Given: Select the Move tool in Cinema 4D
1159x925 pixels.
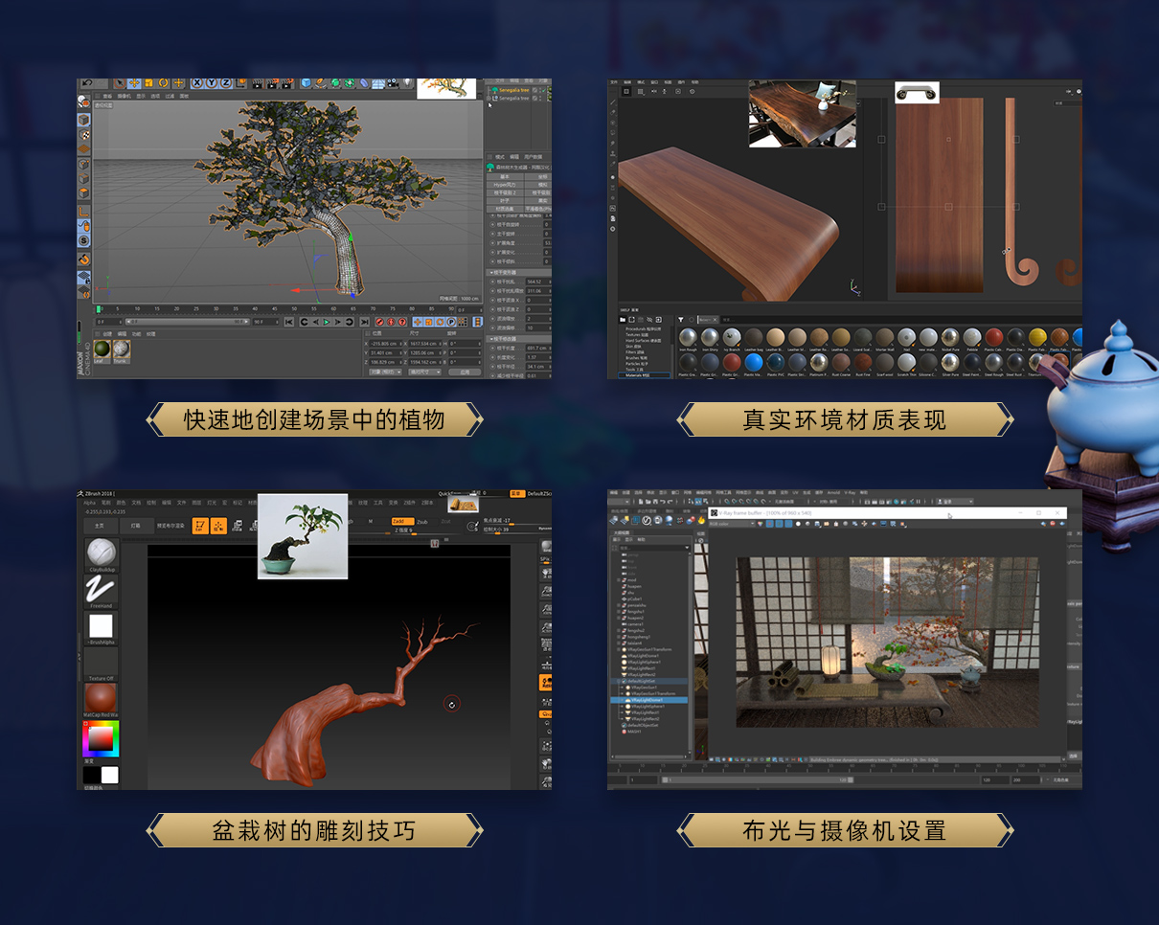Looking at the screenshot, I should coord(135,83).
